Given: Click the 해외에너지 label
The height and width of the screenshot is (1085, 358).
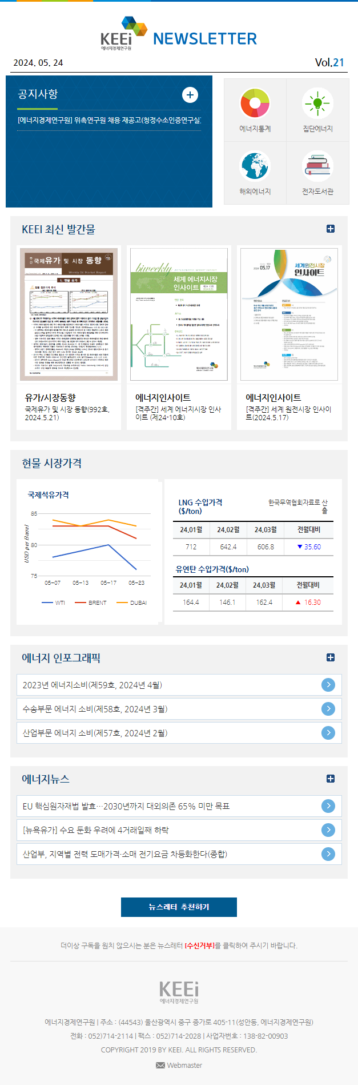Looking at the screenshot, I should pos(255,192).
